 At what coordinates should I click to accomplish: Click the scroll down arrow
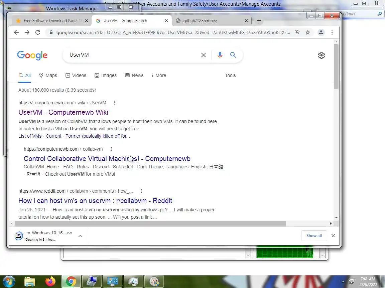[x=336, y=217]
